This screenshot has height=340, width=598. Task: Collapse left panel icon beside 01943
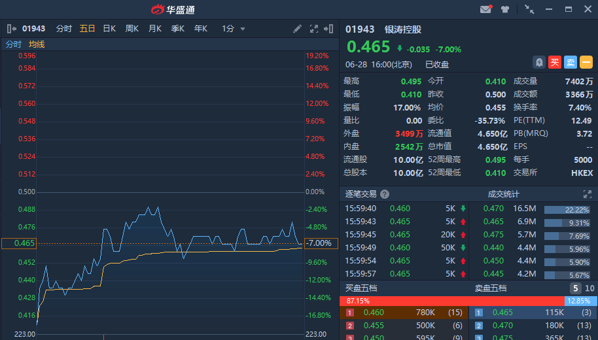11,29
